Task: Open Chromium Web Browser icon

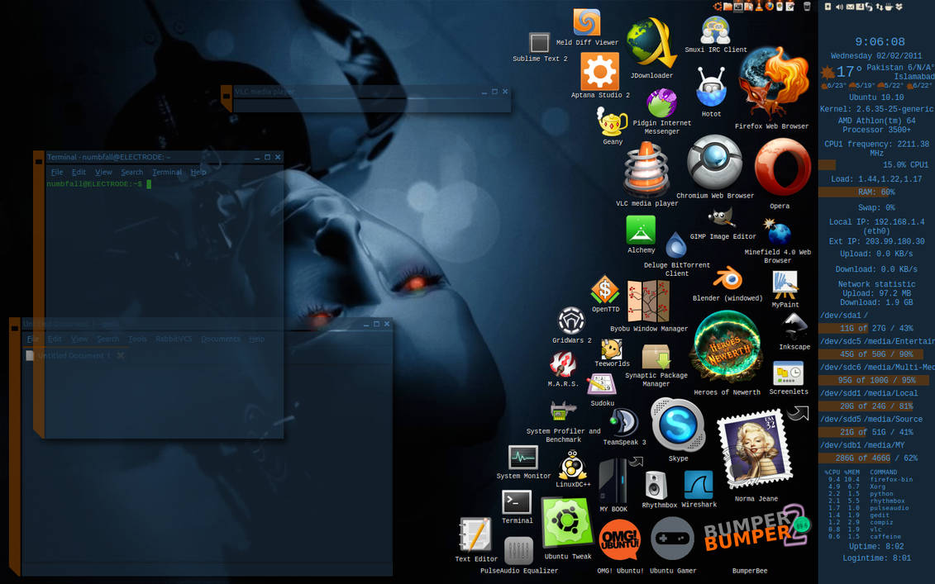Action: [x=714, y=162]
